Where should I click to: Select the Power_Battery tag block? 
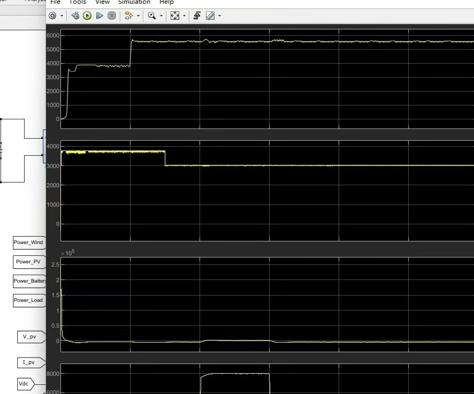(28, 281)
